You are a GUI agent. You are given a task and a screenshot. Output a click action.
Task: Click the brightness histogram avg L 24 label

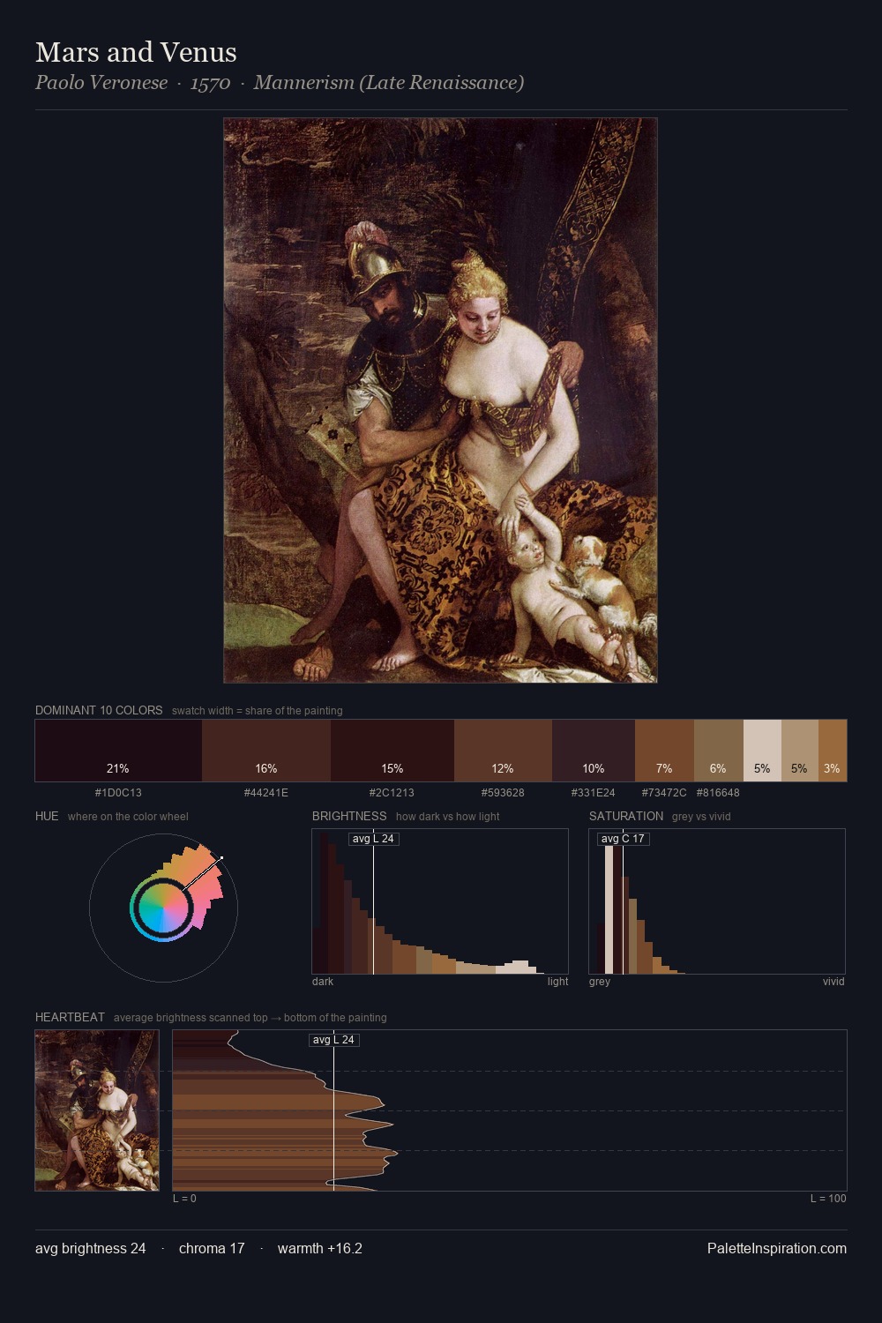373,839
